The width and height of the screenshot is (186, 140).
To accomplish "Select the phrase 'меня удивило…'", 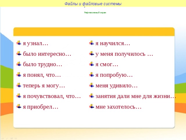I will tap(117, 85).
